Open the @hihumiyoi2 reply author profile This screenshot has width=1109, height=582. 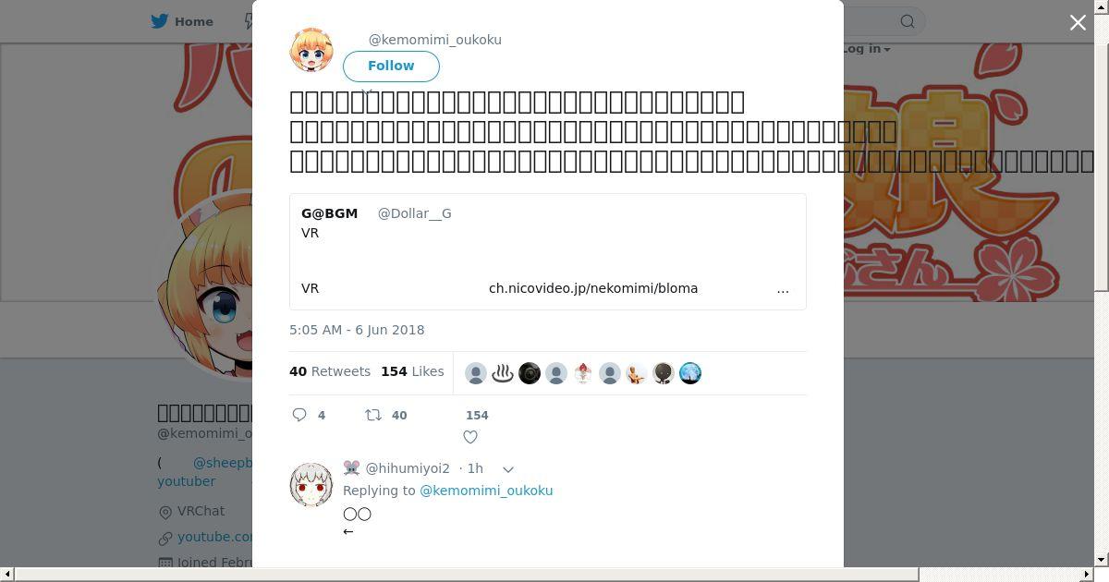click(408, 468)
